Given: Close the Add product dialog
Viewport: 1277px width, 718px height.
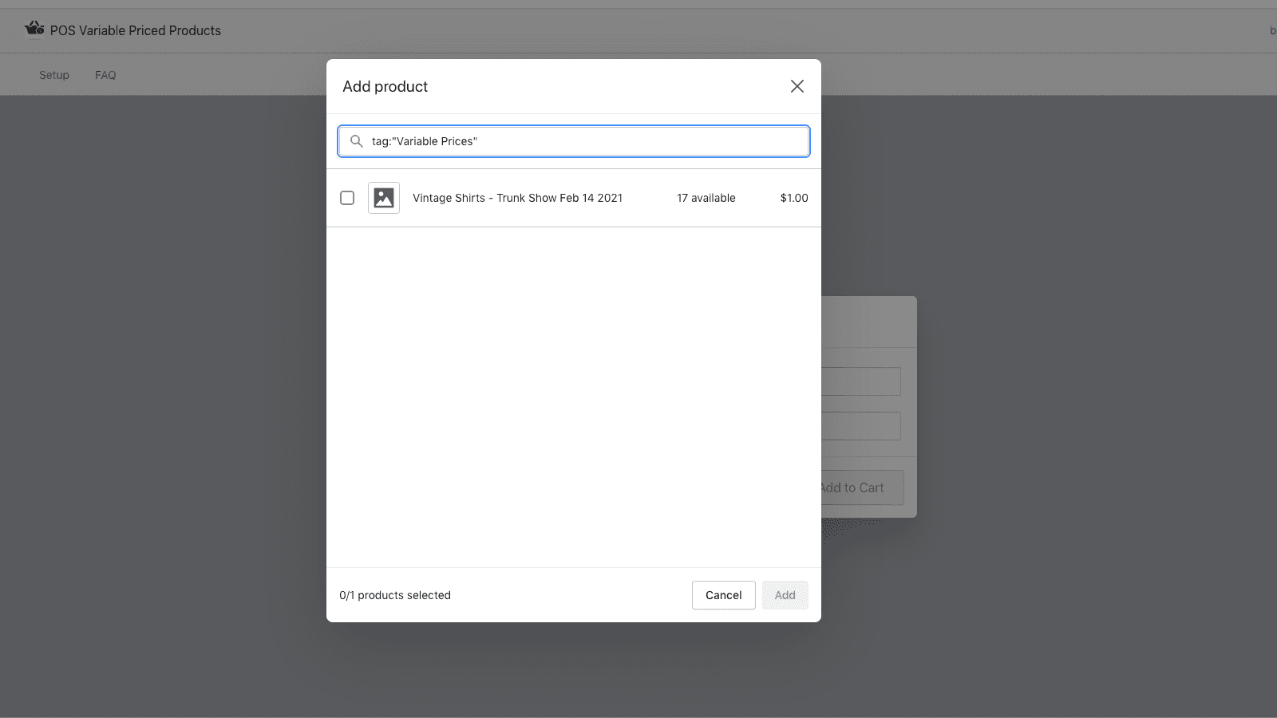Looking at the screenshot, I should coord(797,86).
